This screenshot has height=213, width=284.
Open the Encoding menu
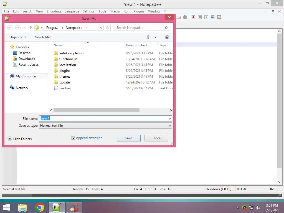coord(54,11)
